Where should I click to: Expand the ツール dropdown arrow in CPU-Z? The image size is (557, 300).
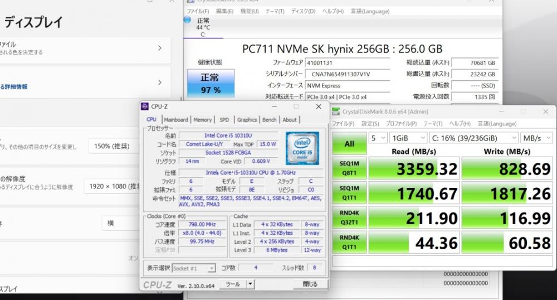click(251, 284)
